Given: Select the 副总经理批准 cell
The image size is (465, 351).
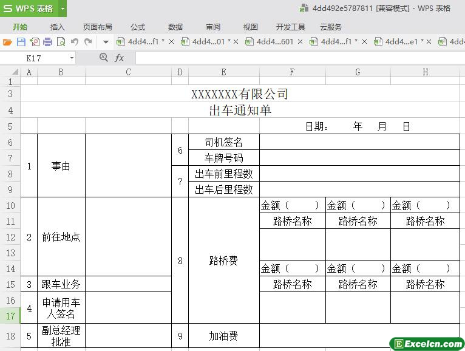Looking at the screenshot, I should click(x=61, y=336).
